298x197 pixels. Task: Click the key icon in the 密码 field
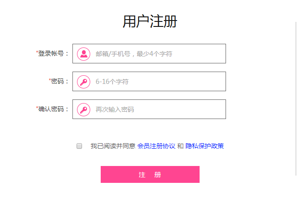pos(84,82)
